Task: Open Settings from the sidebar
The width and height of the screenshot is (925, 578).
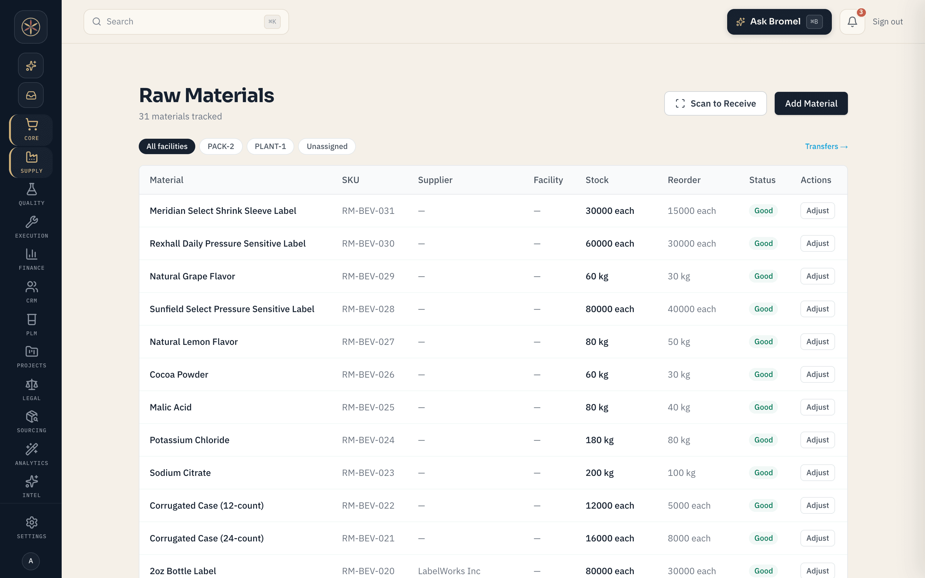Action: [31, 528]
